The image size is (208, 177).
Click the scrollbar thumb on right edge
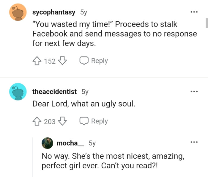[207, 23]
